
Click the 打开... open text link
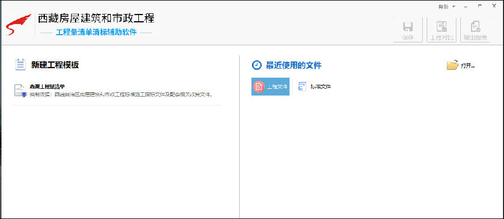point(468,66)
